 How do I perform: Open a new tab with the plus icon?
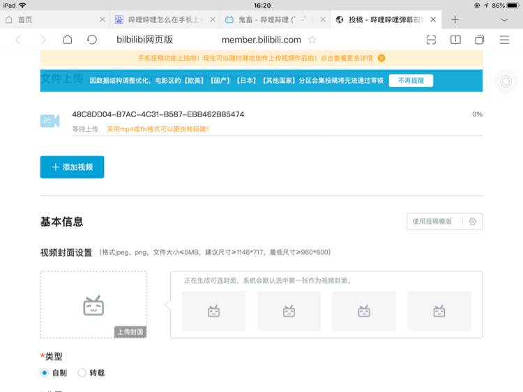pos(455,20)
